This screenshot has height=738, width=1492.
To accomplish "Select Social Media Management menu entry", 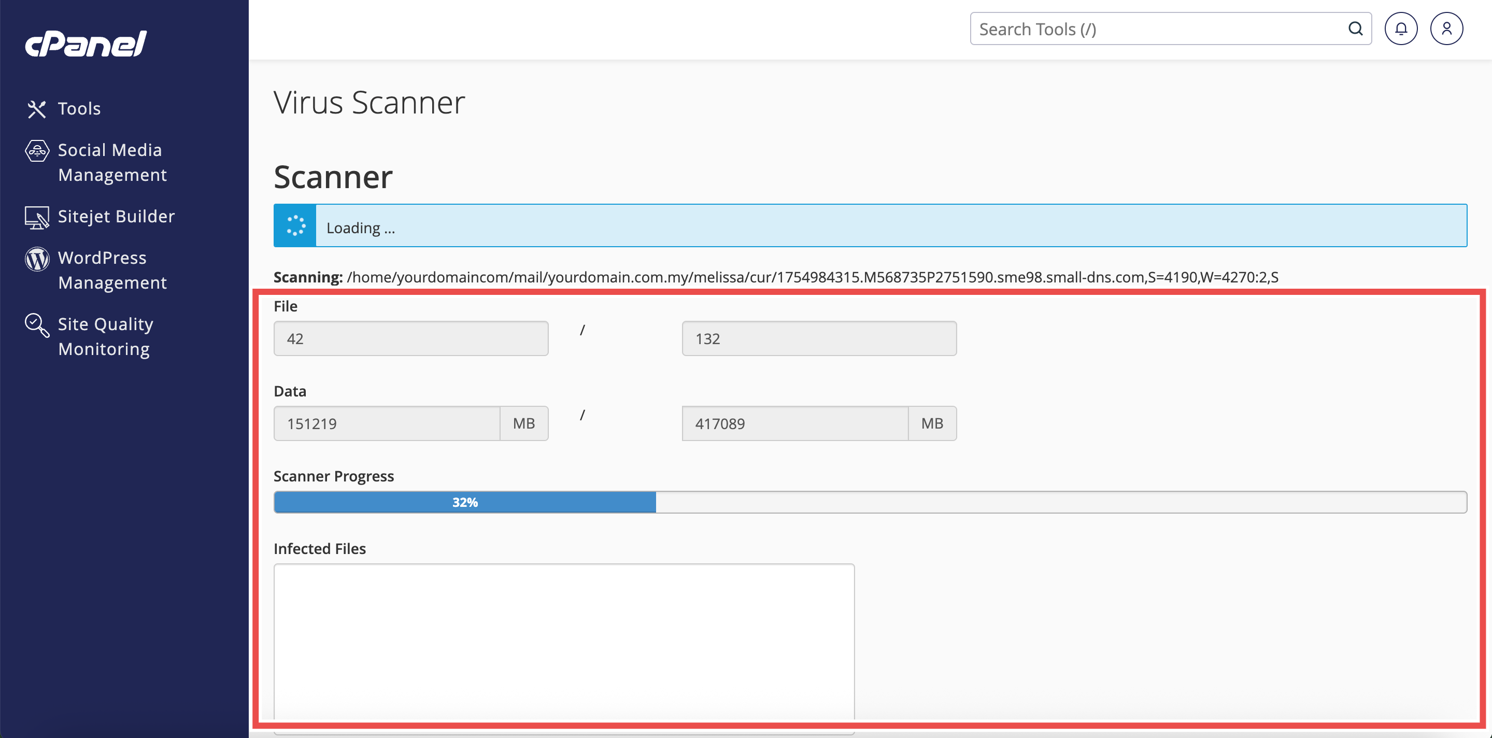I will [112, 162].
